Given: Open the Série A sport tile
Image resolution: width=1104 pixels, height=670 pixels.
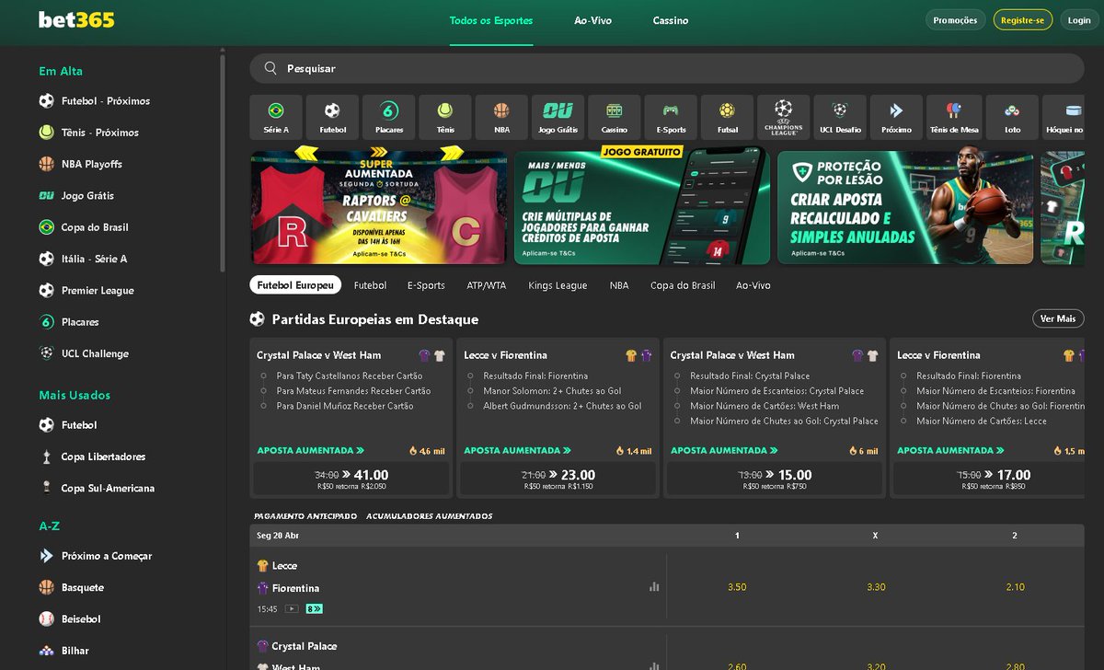Looking at the screenshot, I should pyautogui.click(x=276, y=118).
